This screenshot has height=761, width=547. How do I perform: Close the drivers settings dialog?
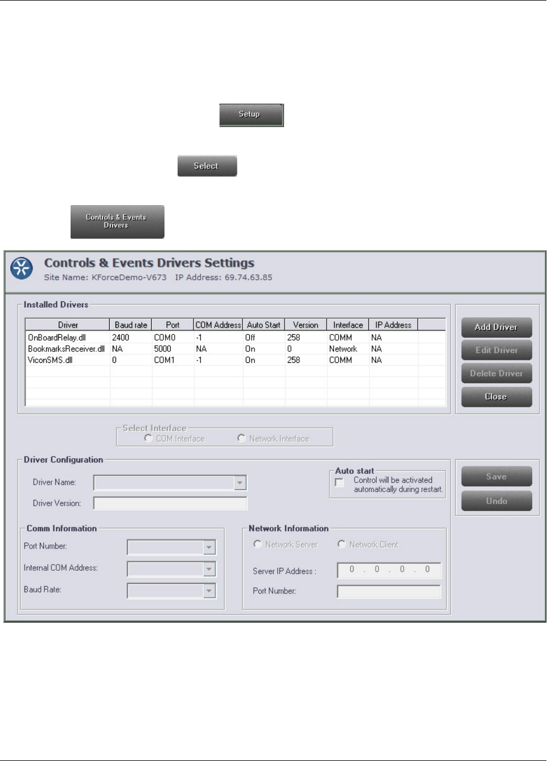point(496,397)
